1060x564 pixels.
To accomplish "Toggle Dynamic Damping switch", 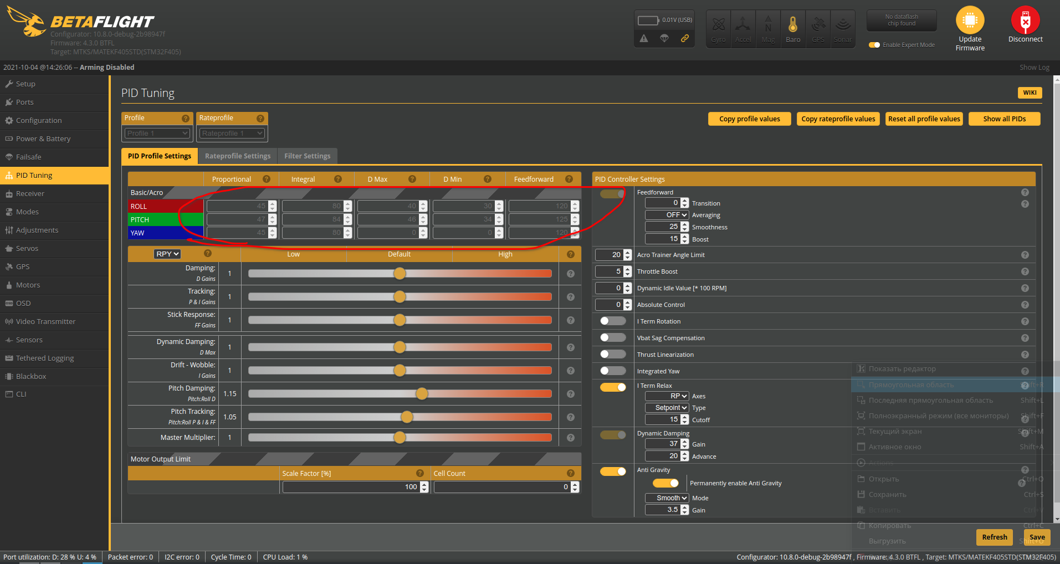I will point(613,435).
